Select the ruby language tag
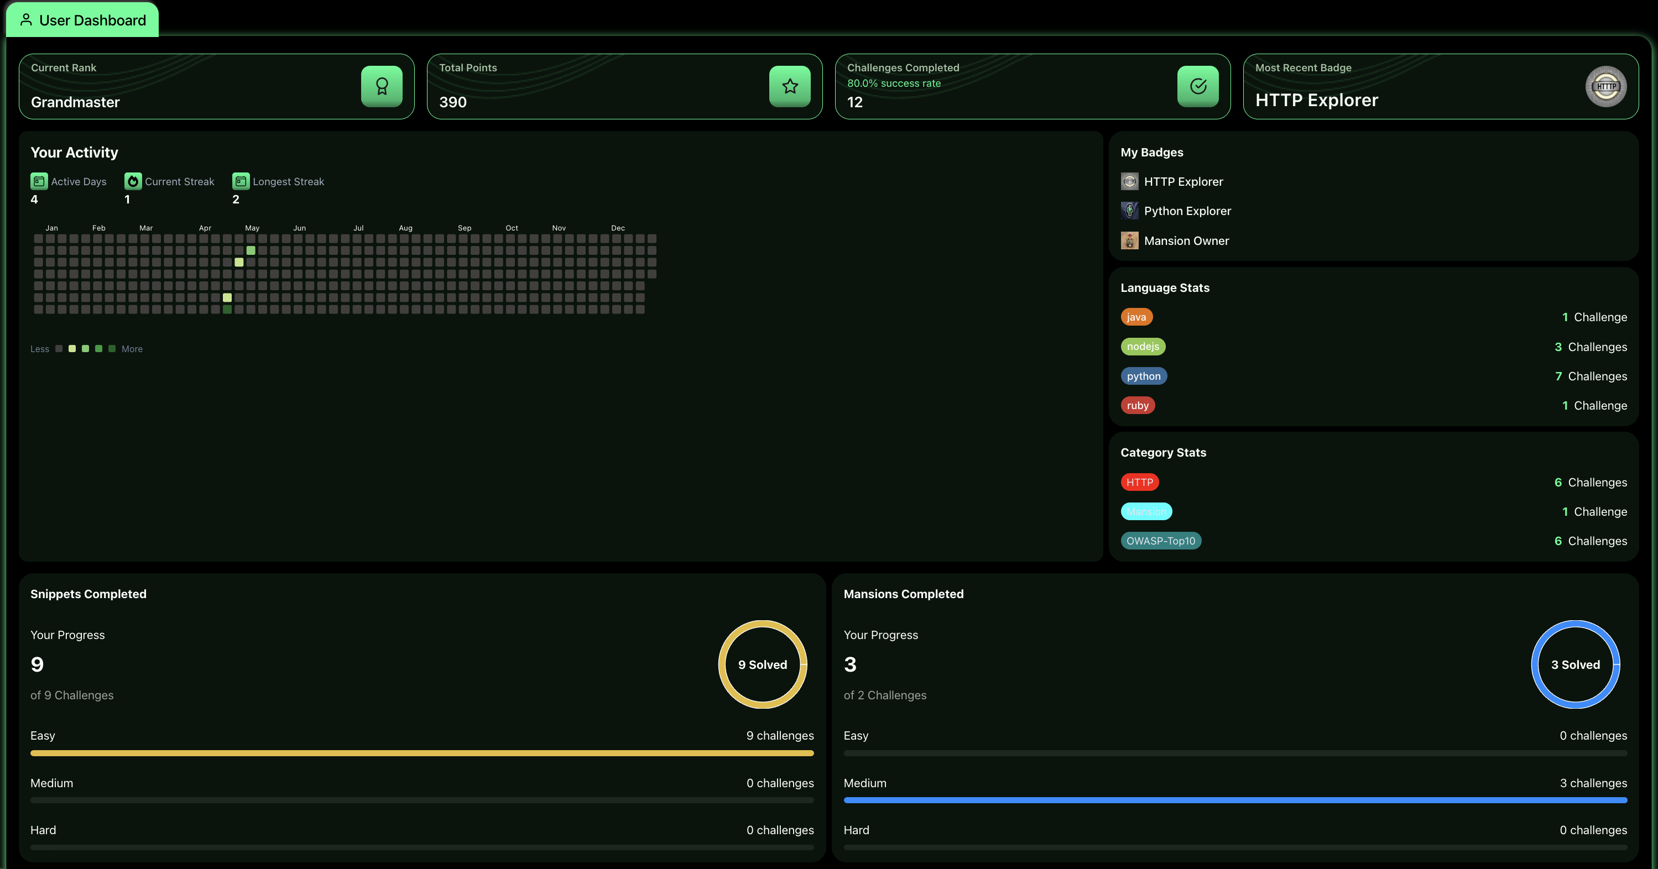The width and height of the screenshot is (1658, 869). point(1138,405)
